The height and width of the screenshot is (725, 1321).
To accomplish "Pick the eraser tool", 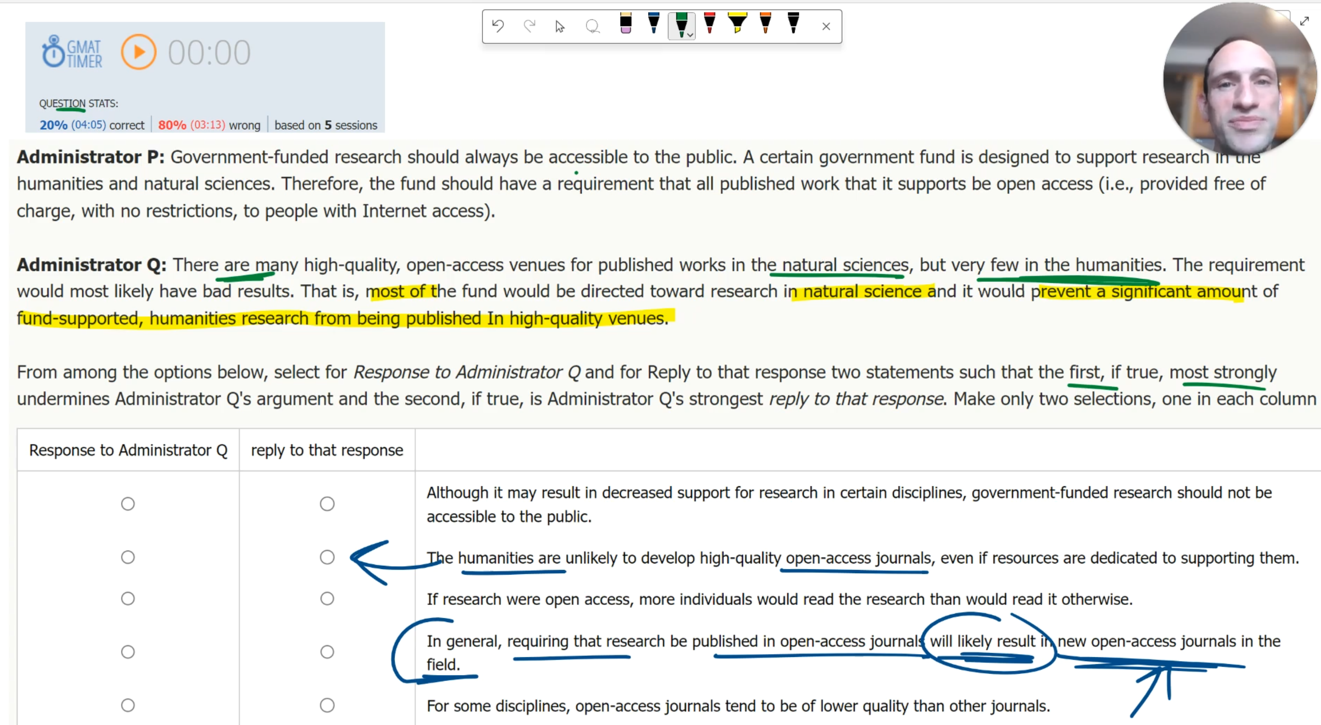I will point(625,24).
